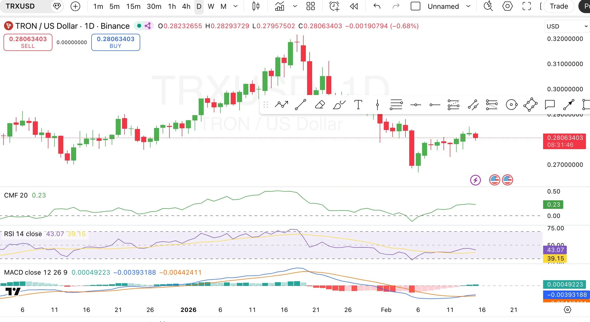Create an alert using the clock-plus icon
Screen dimensions: 590x322
tap(334, 6)
